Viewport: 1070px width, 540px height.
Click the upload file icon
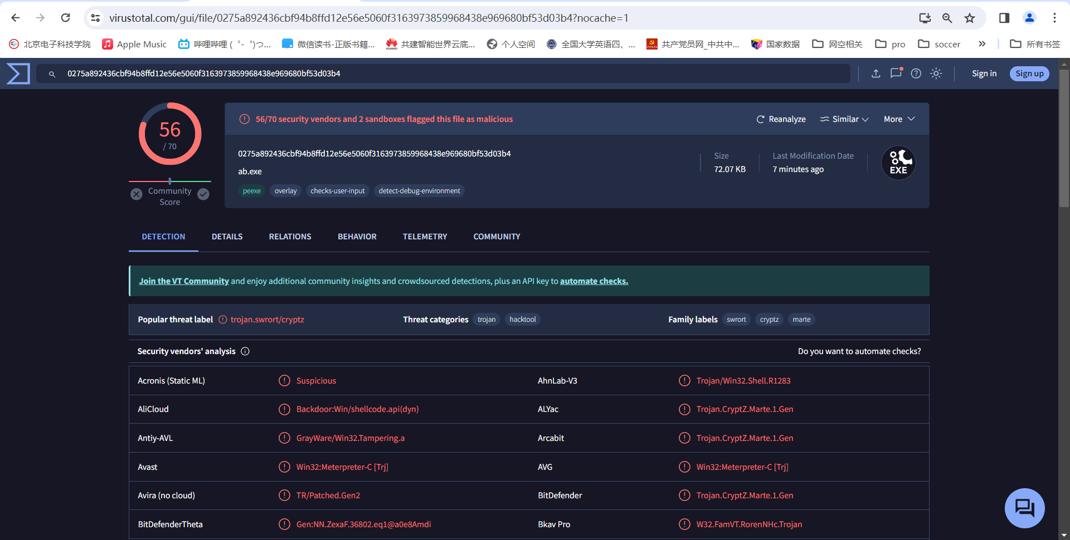(876, 73)
